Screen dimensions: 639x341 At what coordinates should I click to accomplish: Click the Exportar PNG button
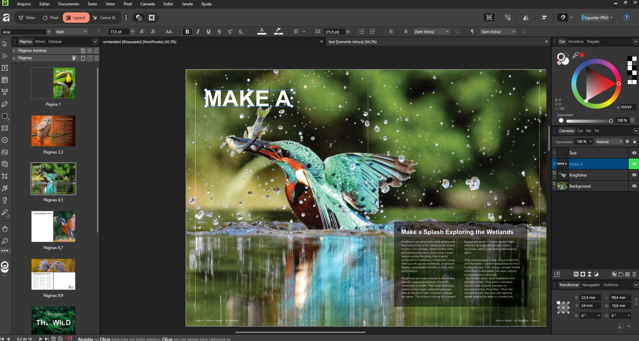596,18
